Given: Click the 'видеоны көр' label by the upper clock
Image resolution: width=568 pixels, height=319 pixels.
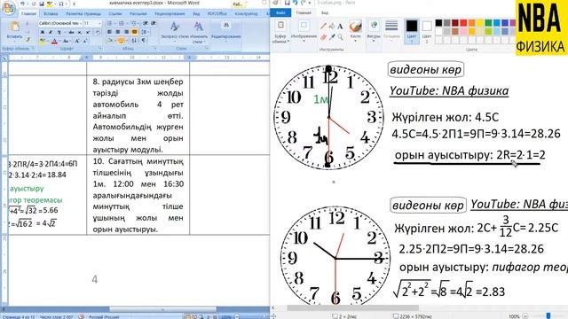Looking at the screenshot, I should coord(426,69).
